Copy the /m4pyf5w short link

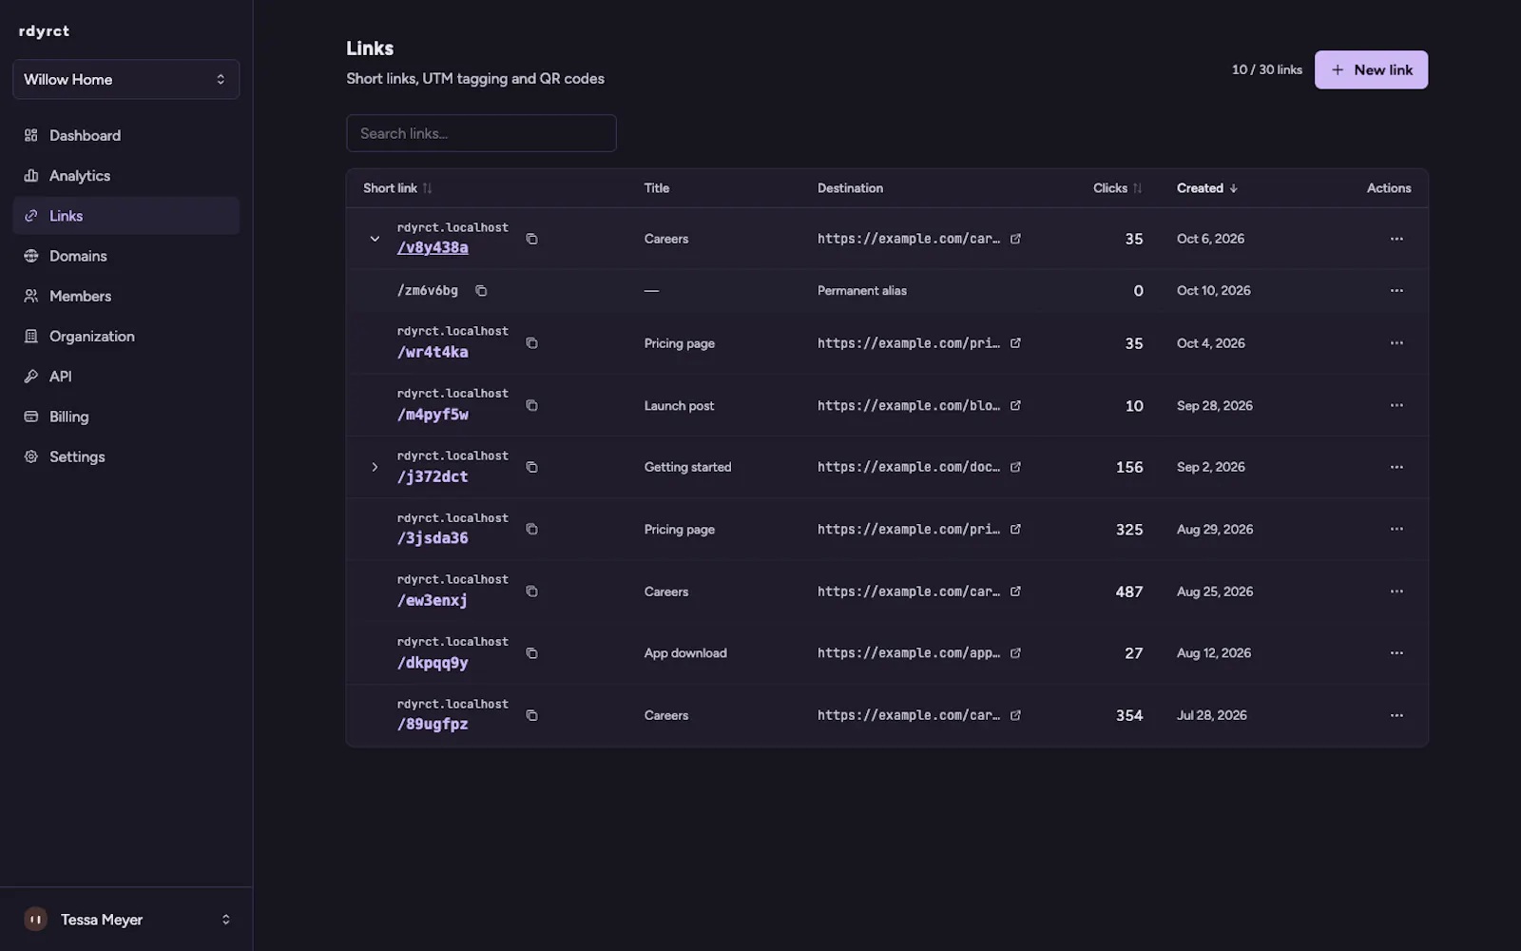tap(531, 406)
